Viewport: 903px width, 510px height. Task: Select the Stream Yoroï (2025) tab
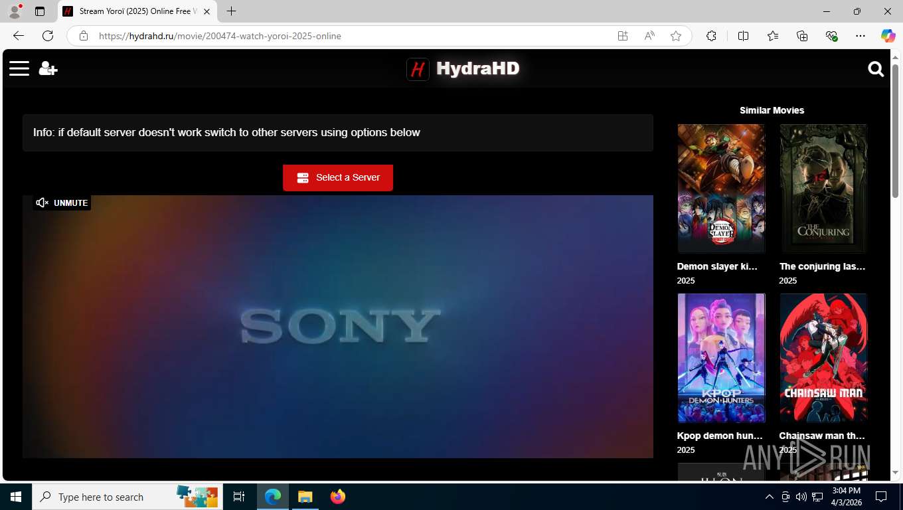click(x=137, y=11)
